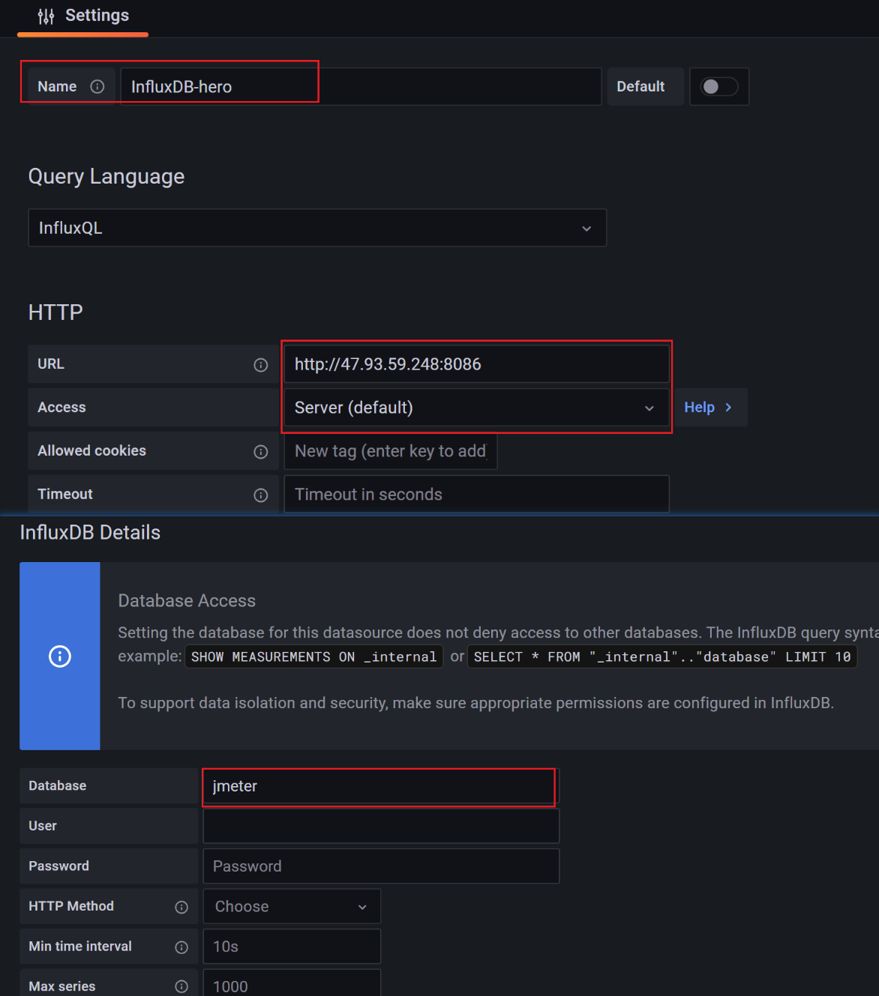Click info icon in the URL row

coord(261,365)
